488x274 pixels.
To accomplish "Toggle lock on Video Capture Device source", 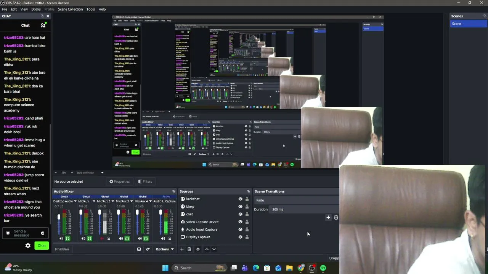I will tap(247, 222).
